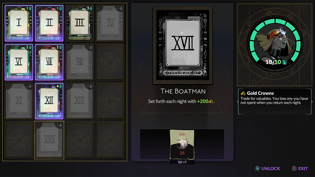Screen dimensions: 315x177
Task: Click the Gold Crowns coin icon
Action: [243, 93]
